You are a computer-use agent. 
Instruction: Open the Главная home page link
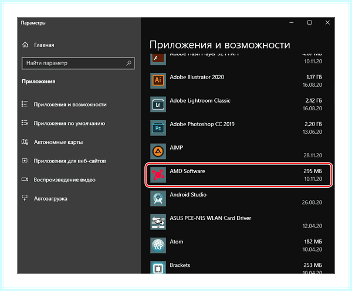point(44,45)
